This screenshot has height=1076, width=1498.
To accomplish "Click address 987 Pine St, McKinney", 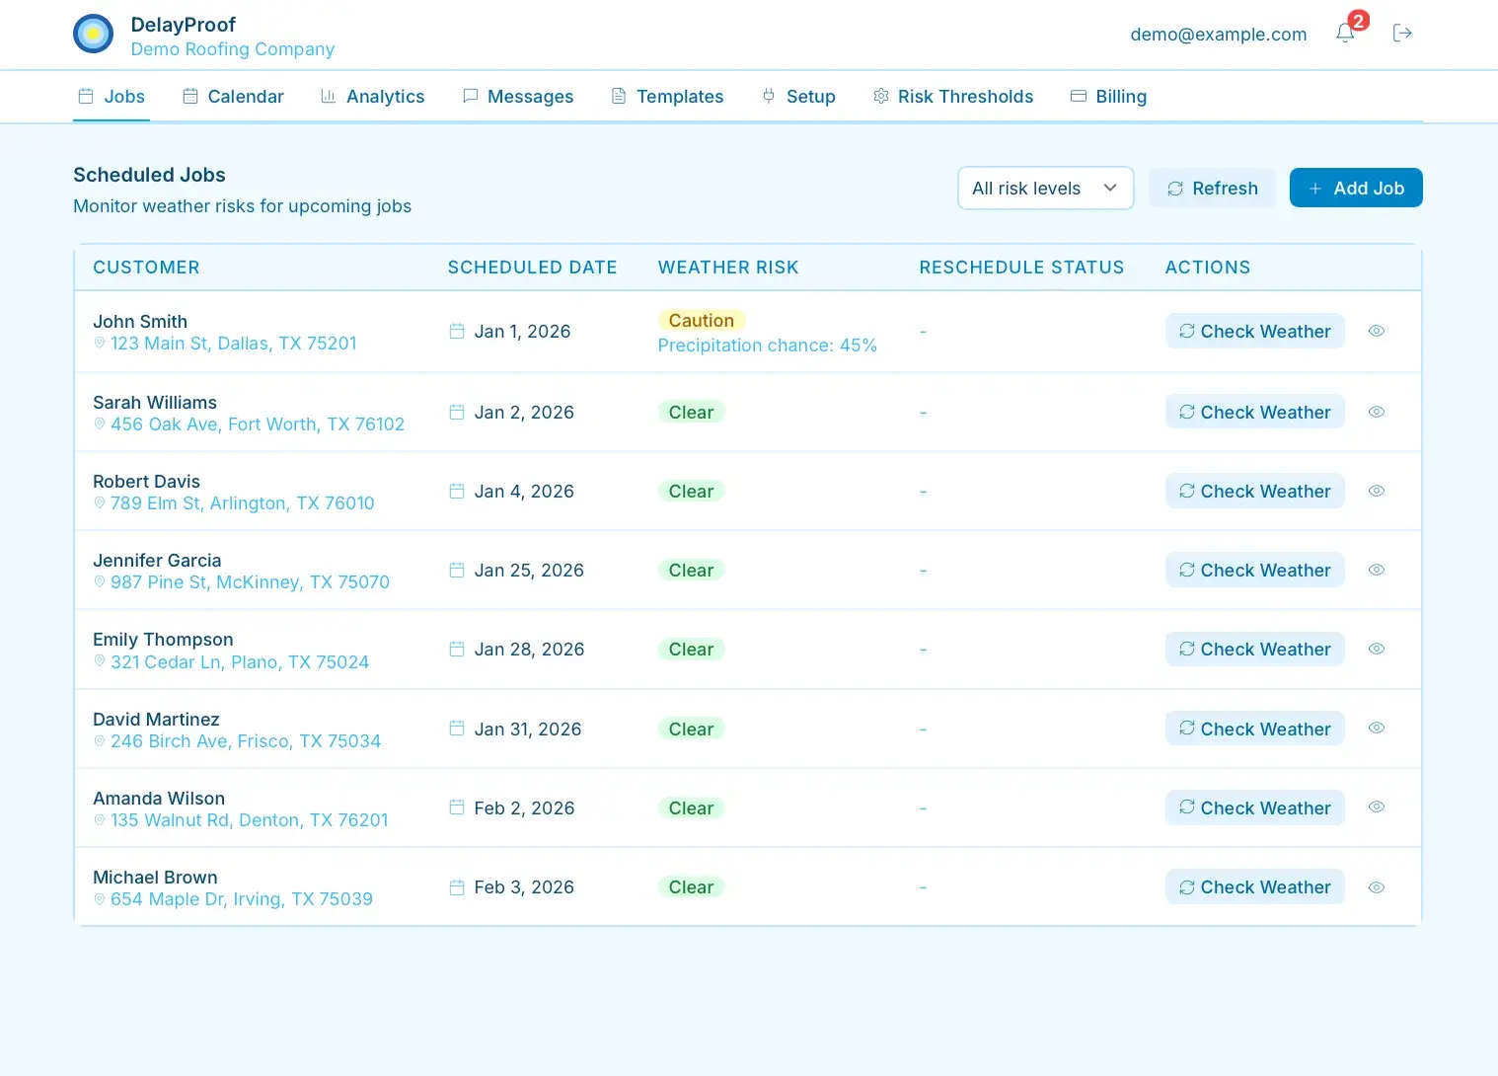I will [x=250, y=582].
